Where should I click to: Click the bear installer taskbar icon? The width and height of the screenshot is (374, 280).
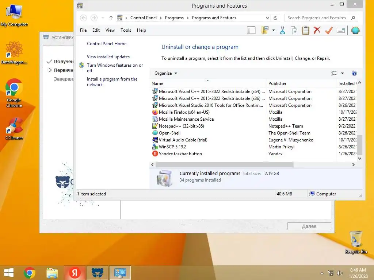pos(97,273)
